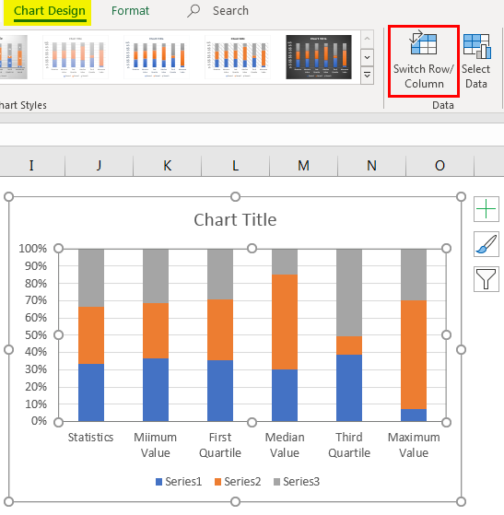
Task: Click the blue segment of Maximum Value bar
Action: (414, 416)
